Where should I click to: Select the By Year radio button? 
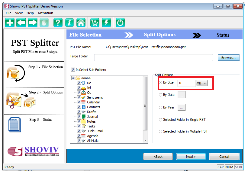[x=160, y=108]
